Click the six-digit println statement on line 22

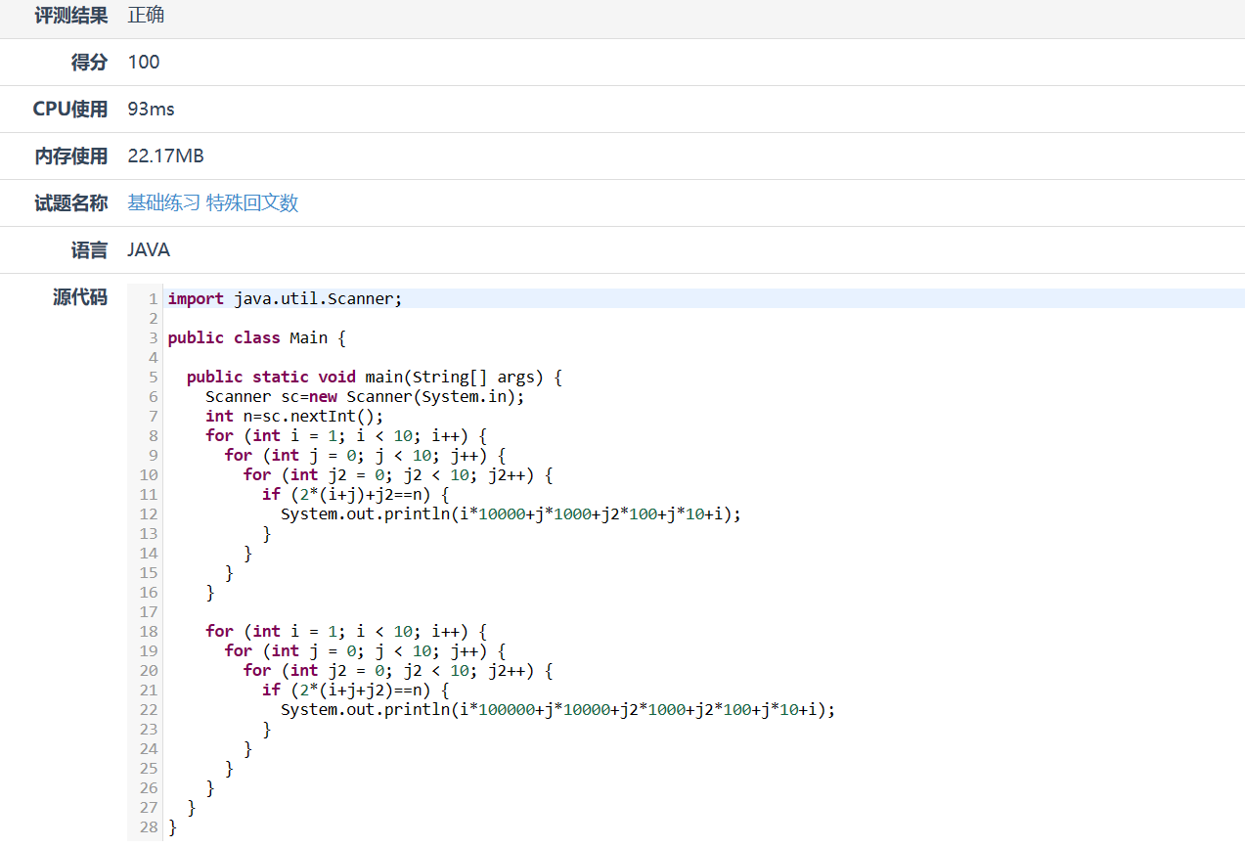[557, 710]
